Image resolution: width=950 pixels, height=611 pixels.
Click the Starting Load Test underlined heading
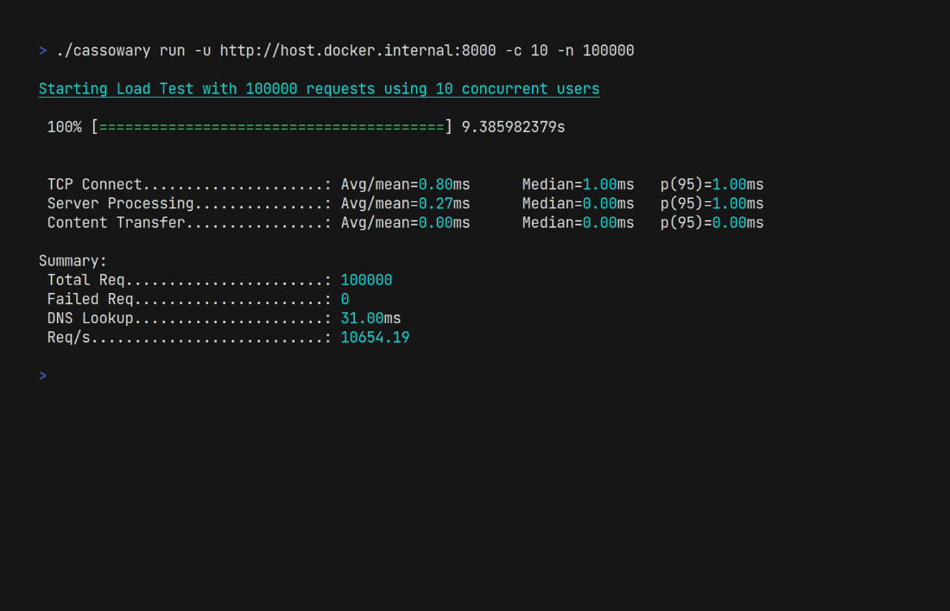(x=319, y=89)
